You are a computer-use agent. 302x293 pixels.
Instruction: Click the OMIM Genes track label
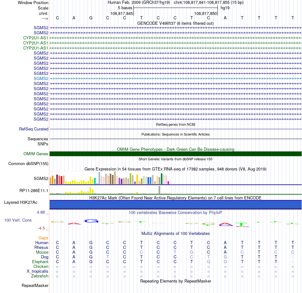(36, 154)
